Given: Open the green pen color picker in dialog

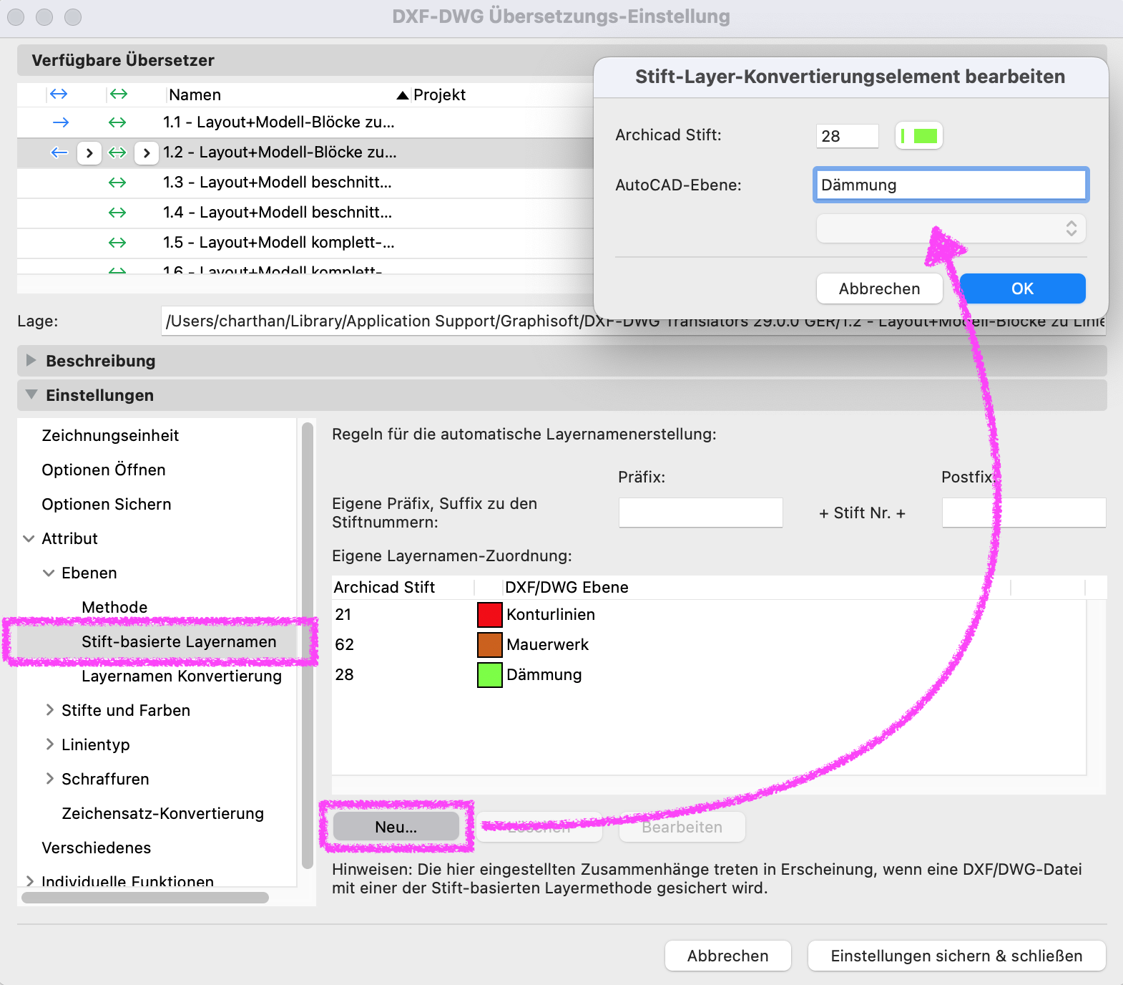Looking at the screenshot, I should (919, 136).
